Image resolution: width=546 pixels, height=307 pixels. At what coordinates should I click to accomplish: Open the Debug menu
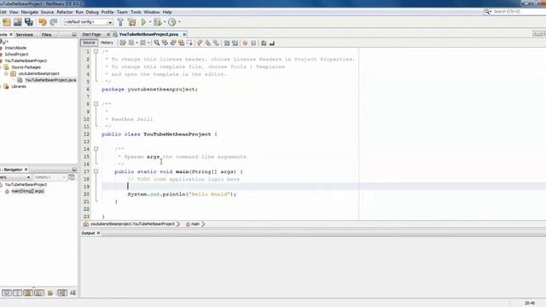(92, 12)
